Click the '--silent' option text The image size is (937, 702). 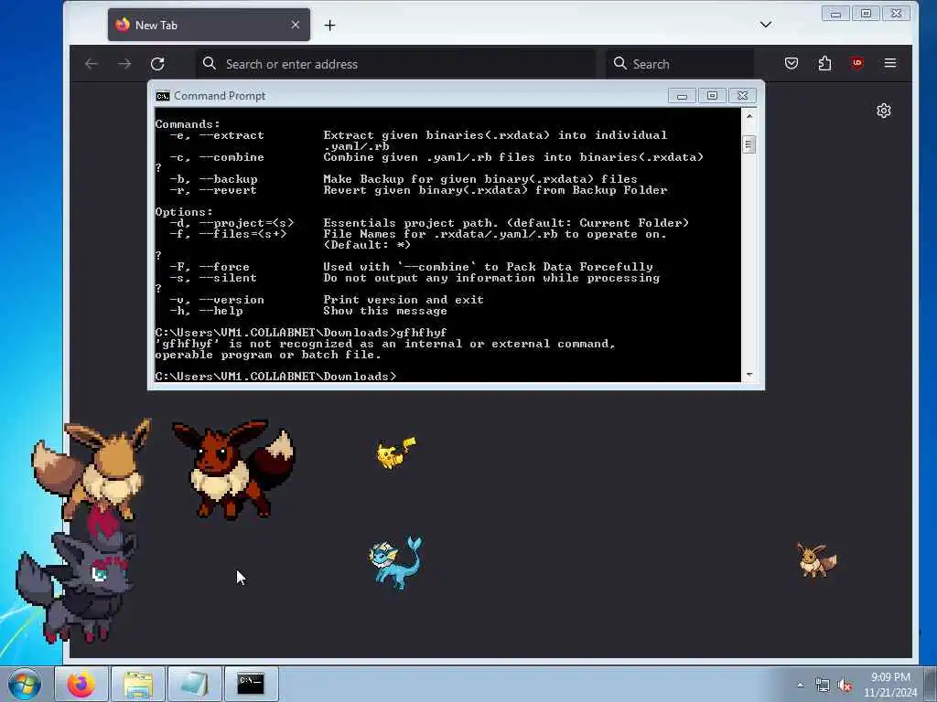(228, 278)
